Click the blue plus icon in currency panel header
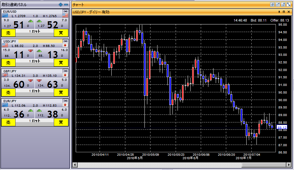This screenshot has width=294, height=170. pos(61,5)
